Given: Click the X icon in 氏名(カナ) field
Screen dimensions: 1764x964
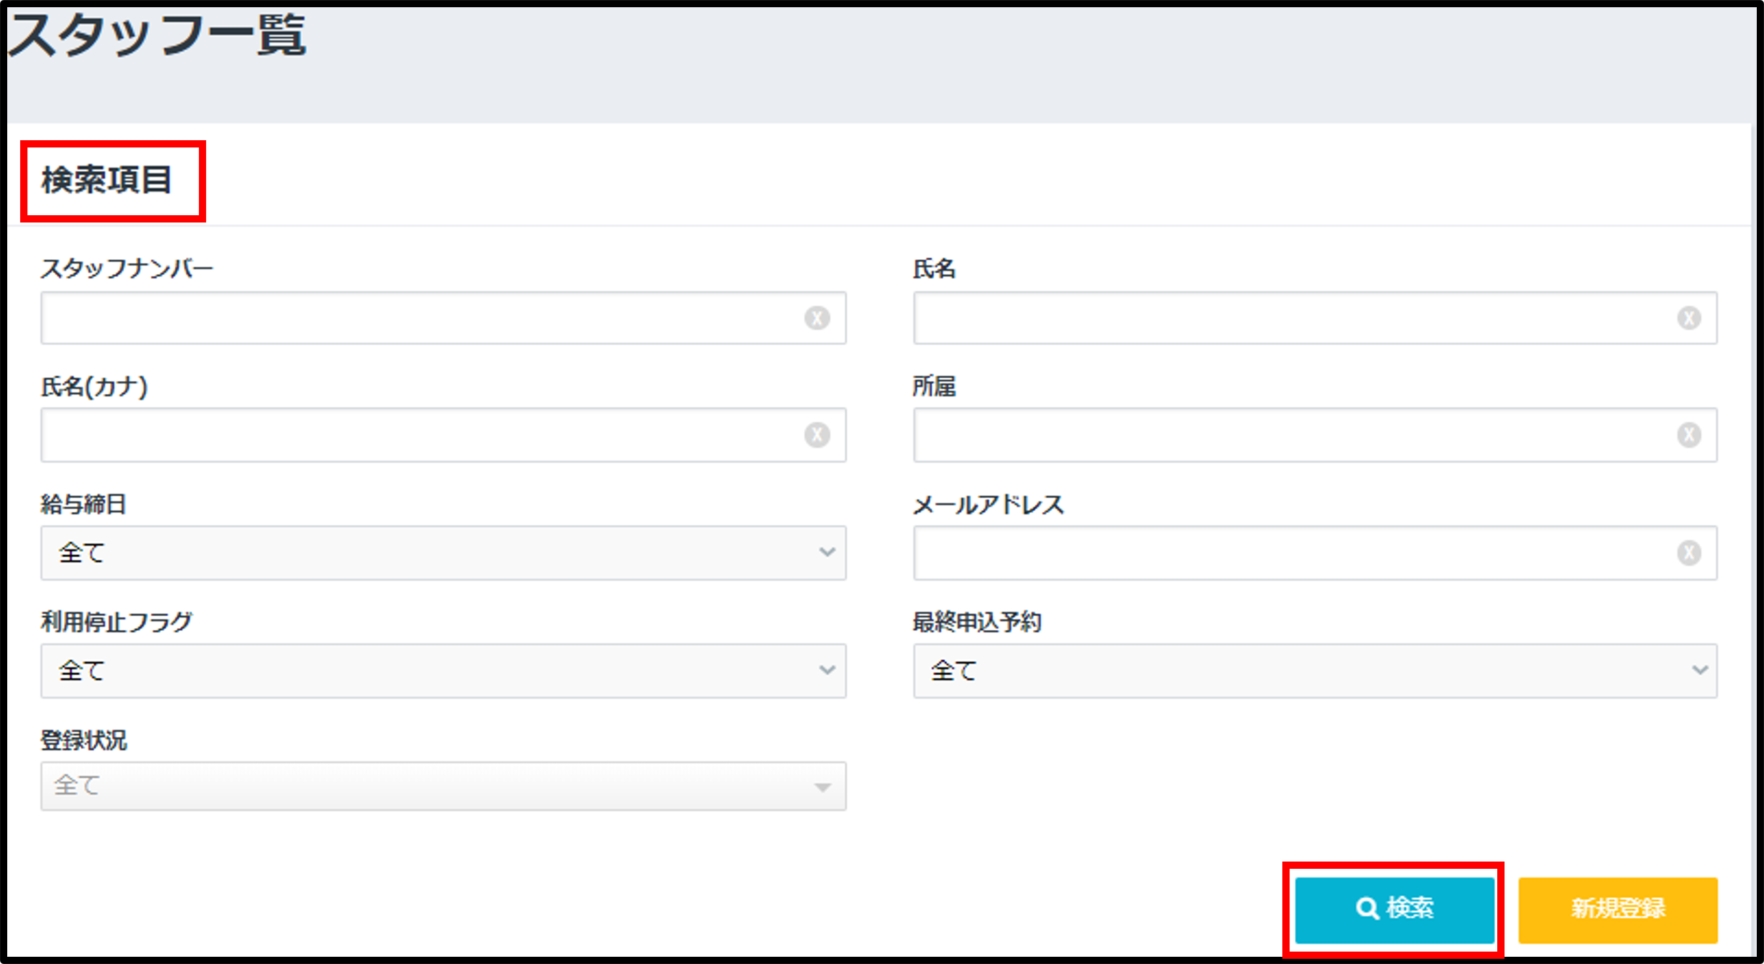Looking at the screenshot, I should click(x=818, y=435).
